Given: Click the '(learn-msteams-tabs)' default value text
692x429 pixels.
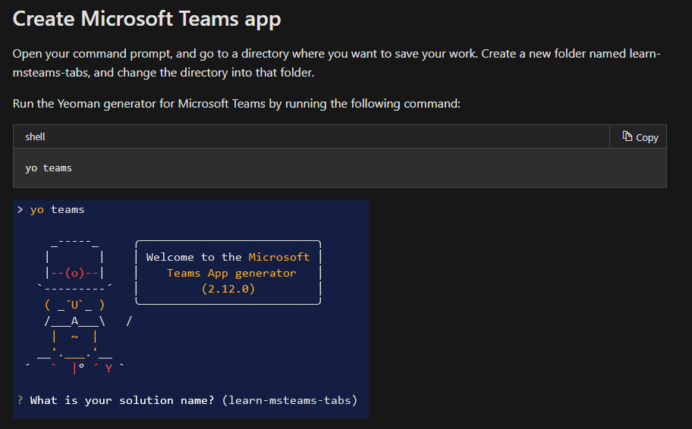Looking at the screenshot, I should (x=290, y=400).
